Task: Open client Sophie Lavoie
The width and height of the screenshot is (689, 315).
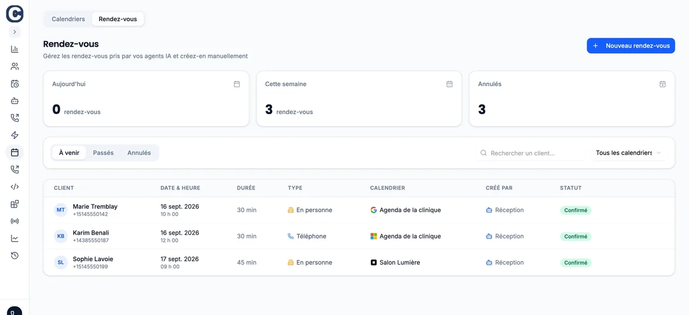Action: (93, 259)
